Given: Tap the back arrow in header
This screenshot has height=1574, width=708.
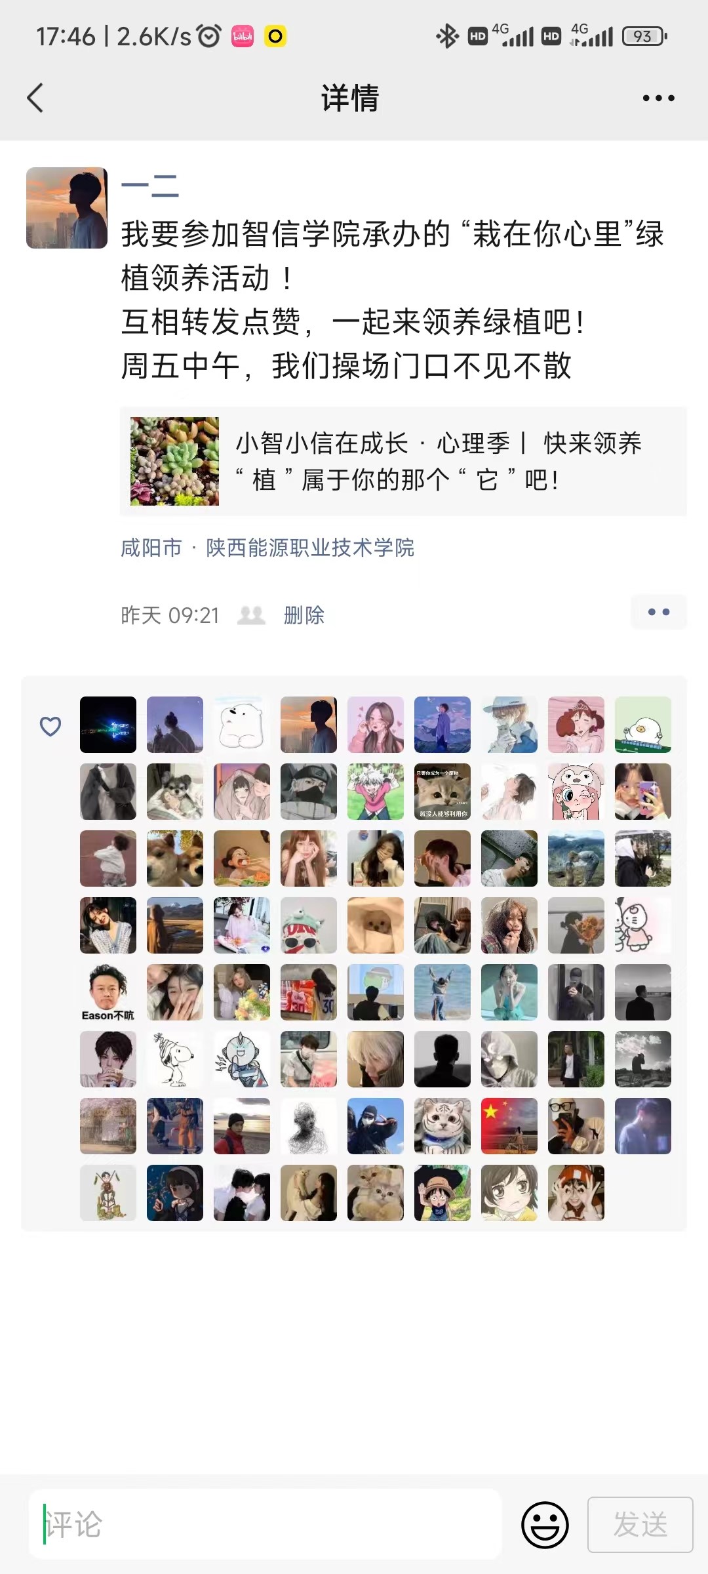Looking at the screenshot, I should click(35, 98).
